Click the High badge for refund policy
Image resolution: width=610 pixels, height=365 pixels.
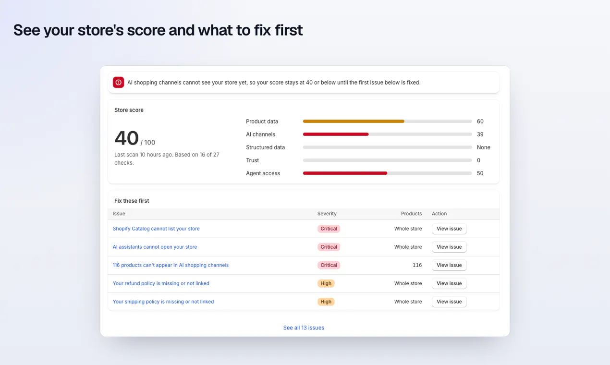tap(326, 283)
